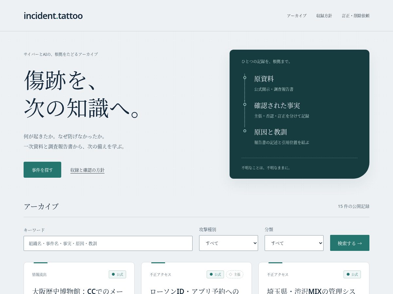Click the 不明なことは、不明なままに。 text
The width and height of the screenshot is (393, 294).
click(267, 168)
